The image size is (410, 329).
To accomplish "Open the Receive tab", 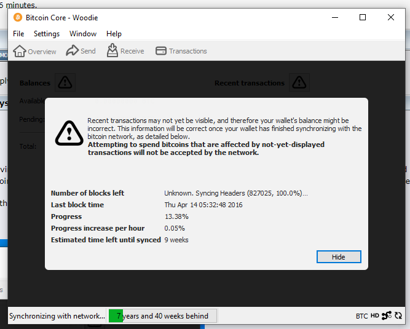I will click(x=125, y=50).
